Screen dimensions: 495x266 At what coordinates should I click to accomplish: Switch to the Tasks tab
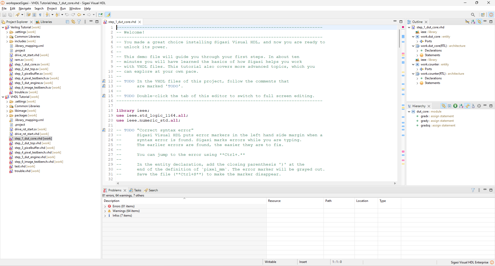click(x=135, y=190)
